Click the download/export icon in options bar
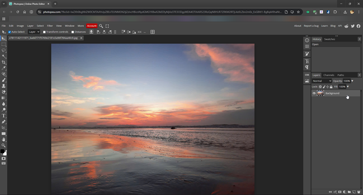 pyautogui.click(x=91, y=32)
